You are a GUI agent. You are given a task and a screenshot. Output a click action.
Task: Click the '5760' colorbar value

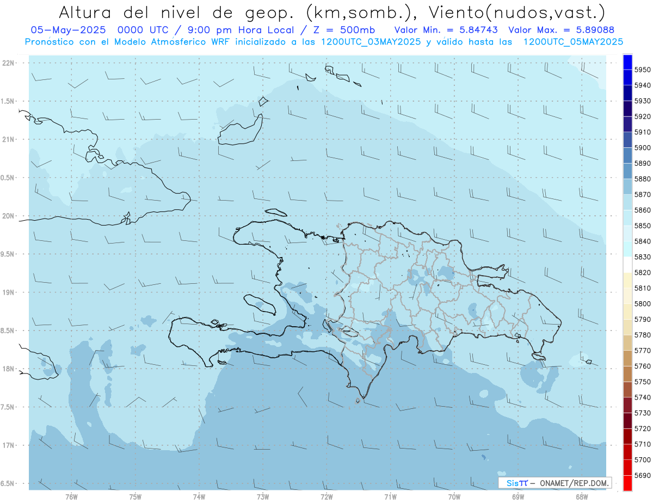[x=643, y=366]
